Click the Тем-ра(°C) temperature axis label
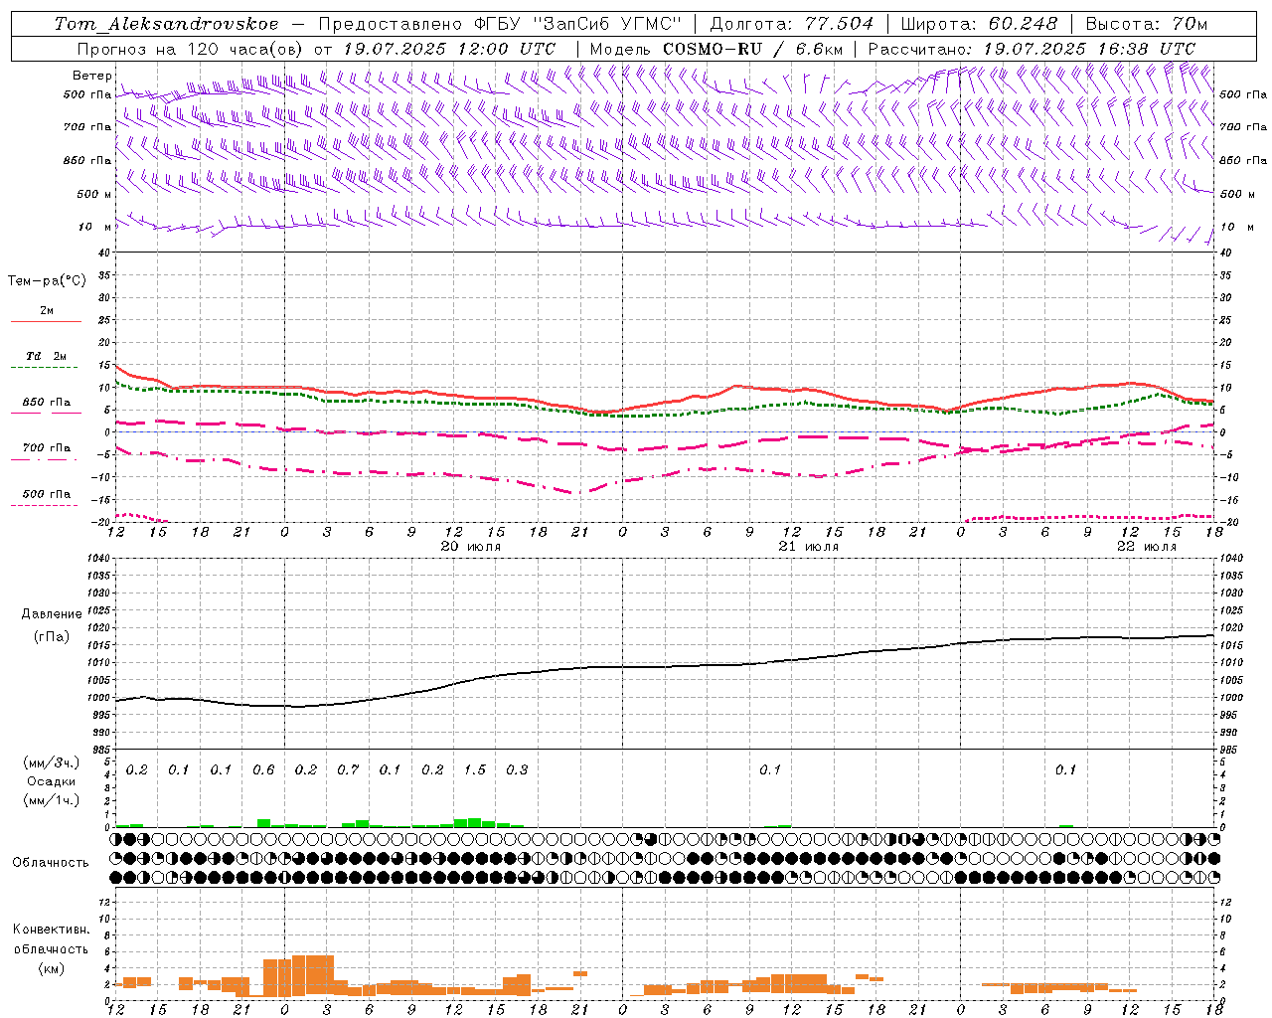 tap(47, 281)
